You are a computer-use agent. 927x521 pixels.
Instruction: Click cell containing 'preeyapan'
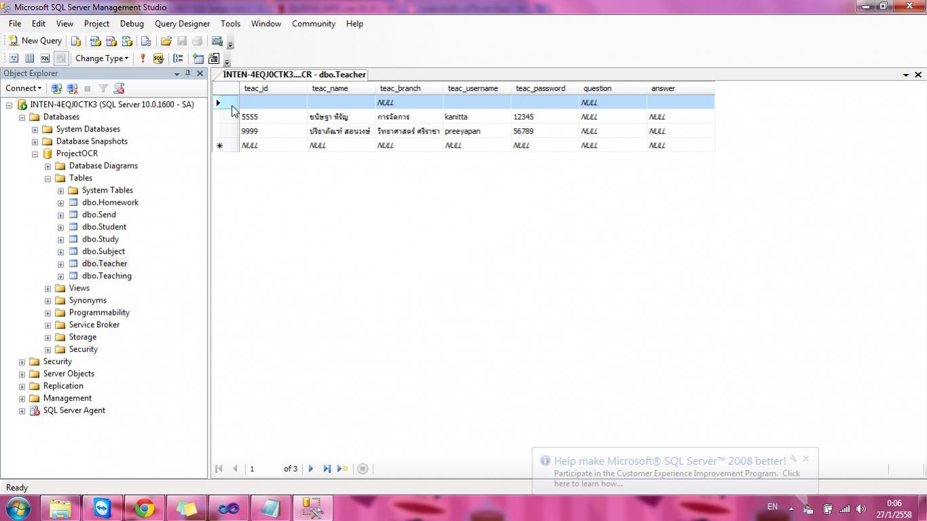coord(477,131)
